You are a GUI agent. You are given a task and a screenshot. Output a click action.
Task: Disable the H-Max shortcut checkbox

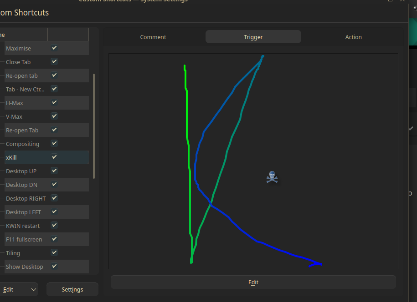click(x=54, y=102)
